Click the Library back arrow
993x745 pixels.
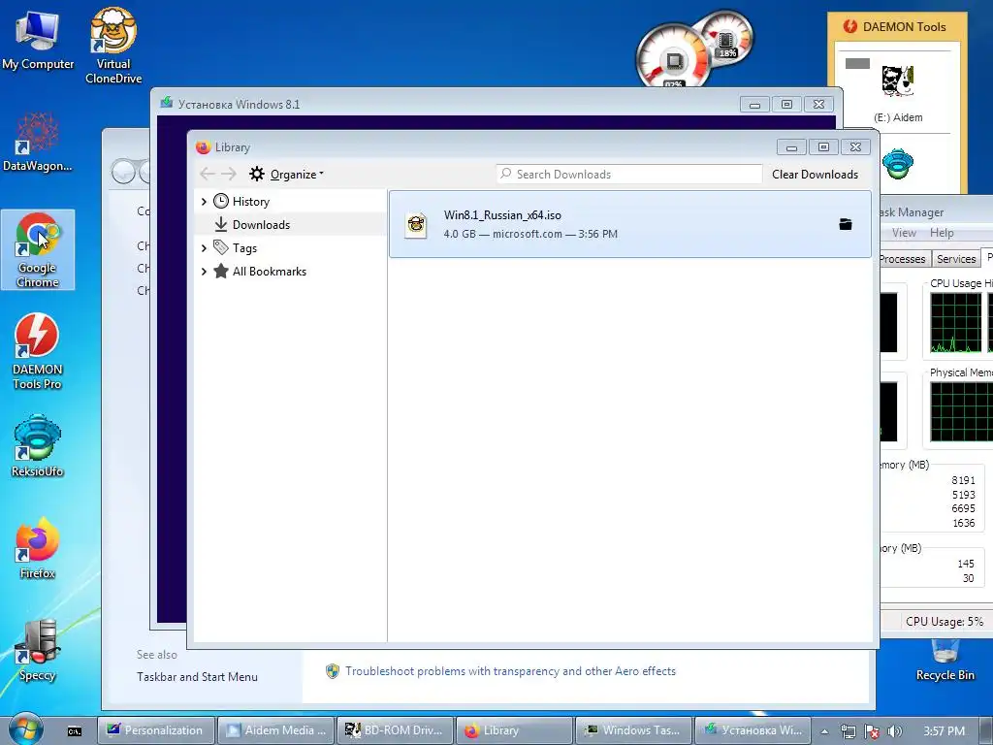pyautogui.click(x=208, y=174)
